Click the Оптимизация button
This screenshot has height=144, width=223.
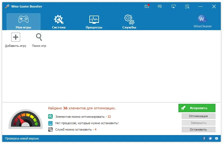tap(198, 116)
